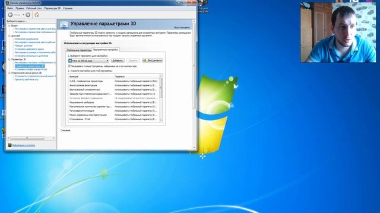Viewport: 380px width, 213px height.
Task: Open Установить стереоскопический режим 3D task
Action: pos(35,76)
